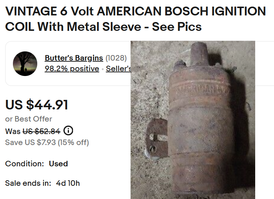Click the Save US $7.93 discount text
The width and height of the screenshot is (274, 199).
(x=47, y=142)
